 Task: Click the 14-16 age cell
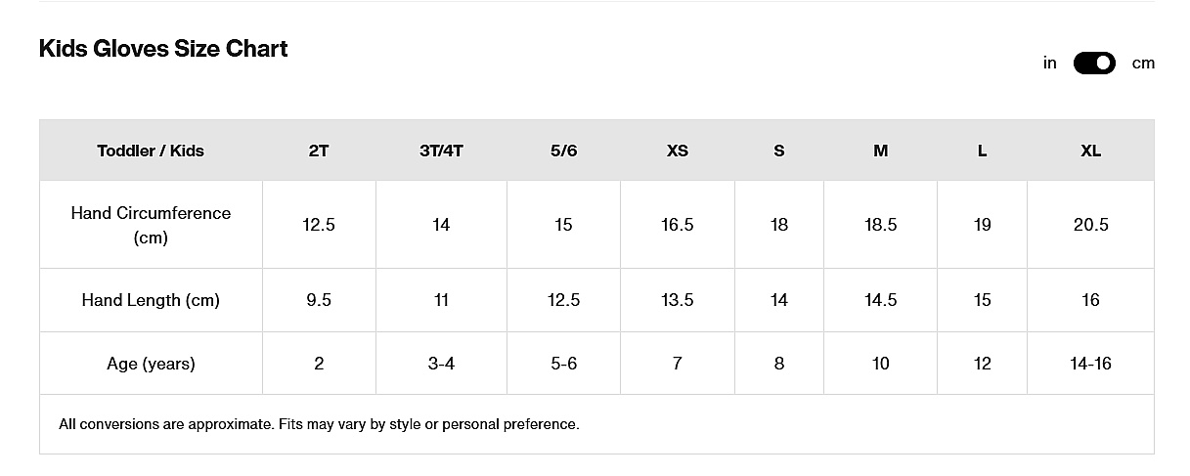click(x=1090, y=364)
